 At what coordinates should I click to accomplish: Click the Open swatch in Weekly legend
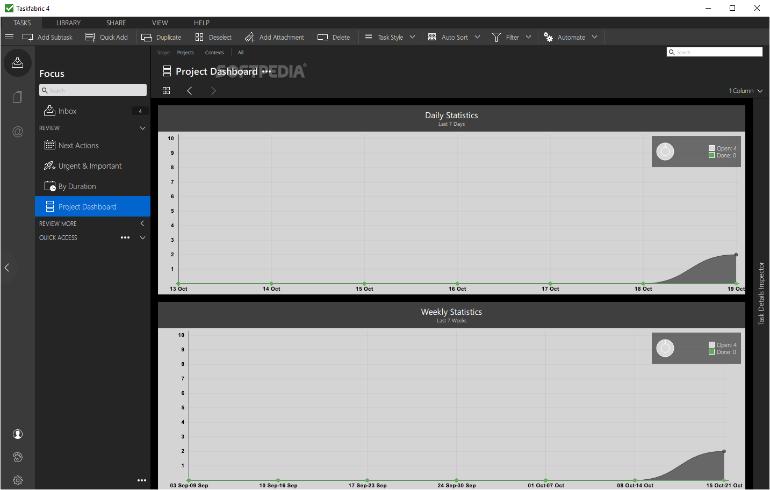pyautogui.click(x=711, y=345)
